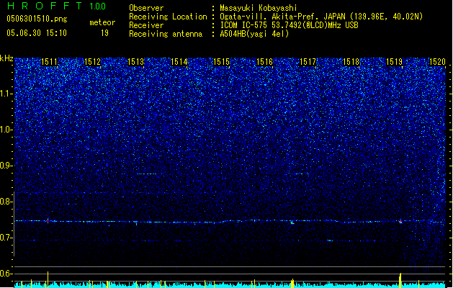This screenshot has width=453, height=288.
Task: Click the 1518 time marker
Action: [x=351, y=62]
